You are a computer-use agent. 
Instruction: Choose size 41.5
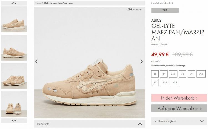pyautogui.click(x=175, y=83)
